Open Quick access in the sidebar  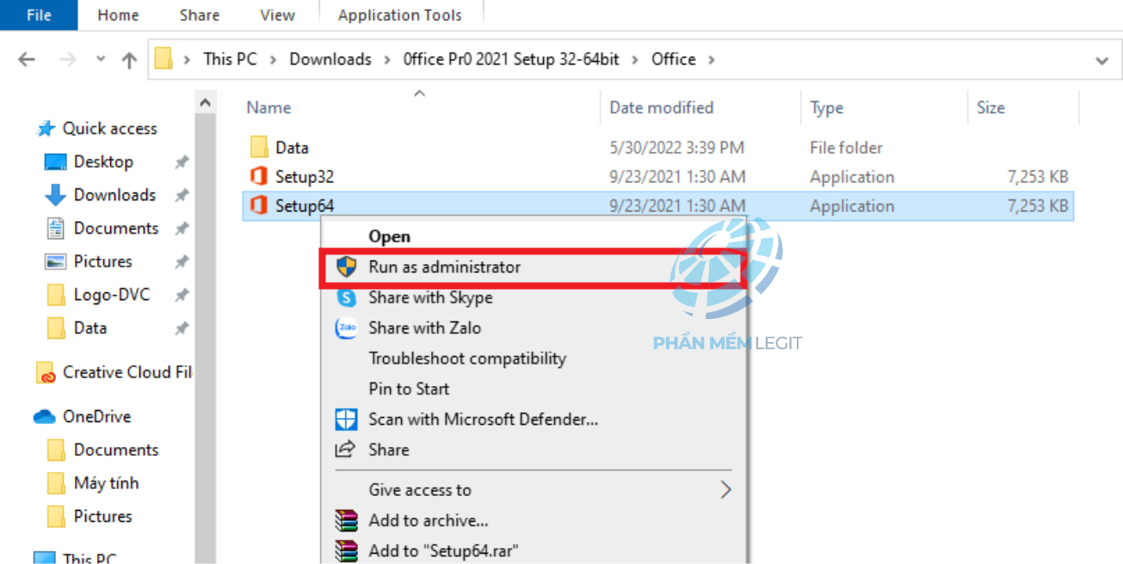pyautogui.click(x=110, y=129)
